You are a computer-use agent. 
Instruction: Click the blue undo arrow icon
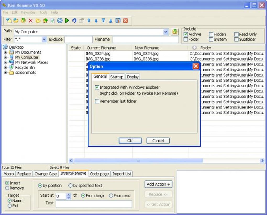coord(74,21)
